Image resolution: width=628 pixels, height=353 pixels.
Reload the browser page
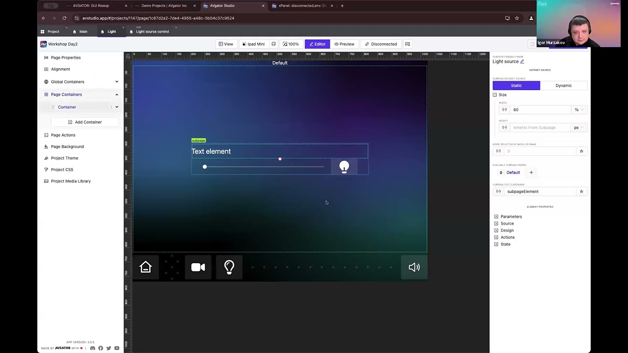[x=64, y=18]
